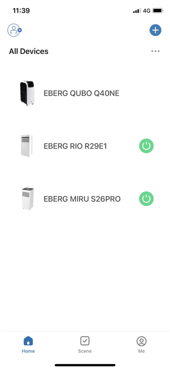
Task: Tap the add member profile icon
Action: click(14, 30)
